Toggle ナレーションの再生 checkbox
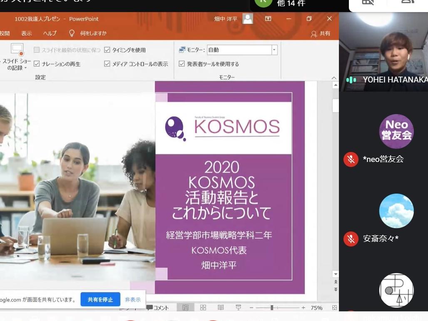Viewport: 428px width, 321px height. click(x=37, y=64)
